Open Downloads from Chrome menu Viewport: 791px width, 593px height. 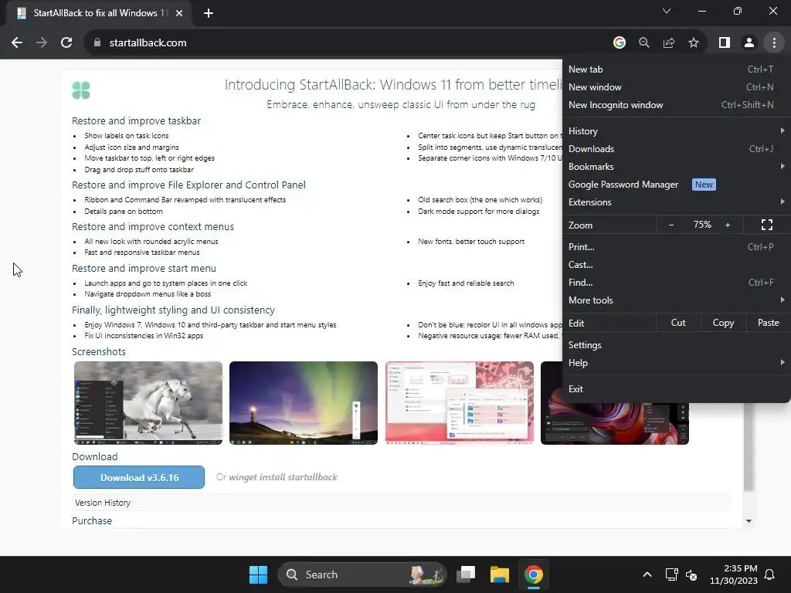tap(676, 149)
